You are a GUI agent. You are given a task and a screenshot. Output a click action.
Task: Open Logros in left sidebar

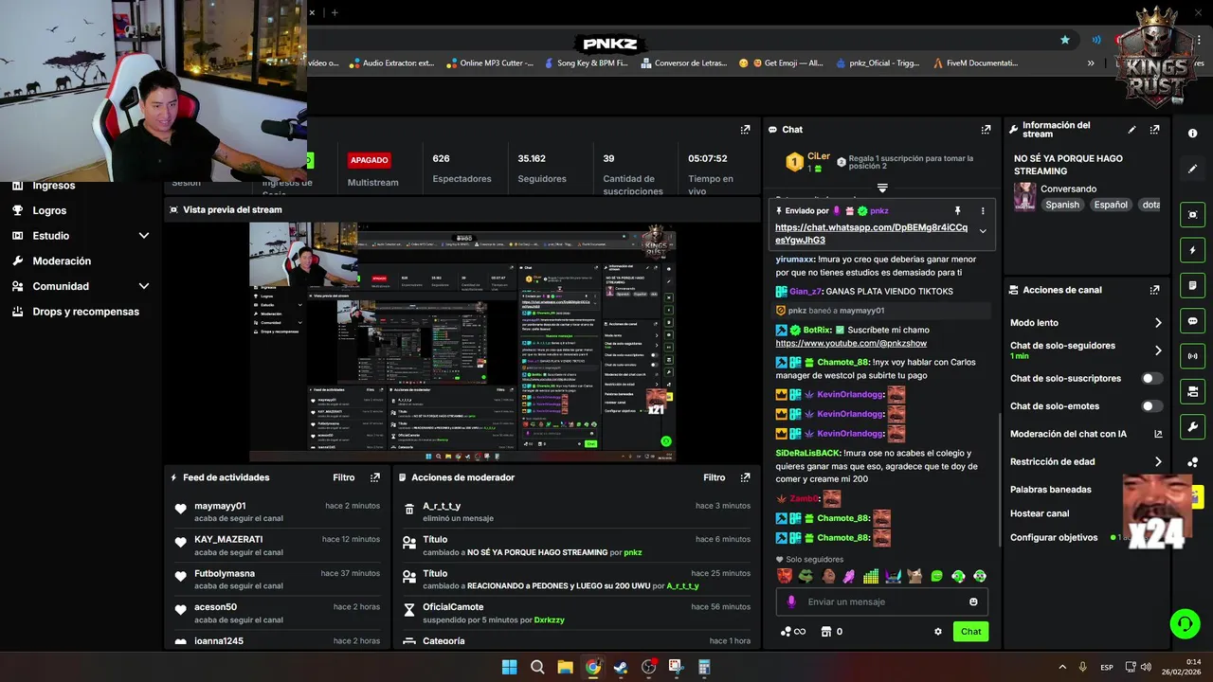(x=49, y=210)
